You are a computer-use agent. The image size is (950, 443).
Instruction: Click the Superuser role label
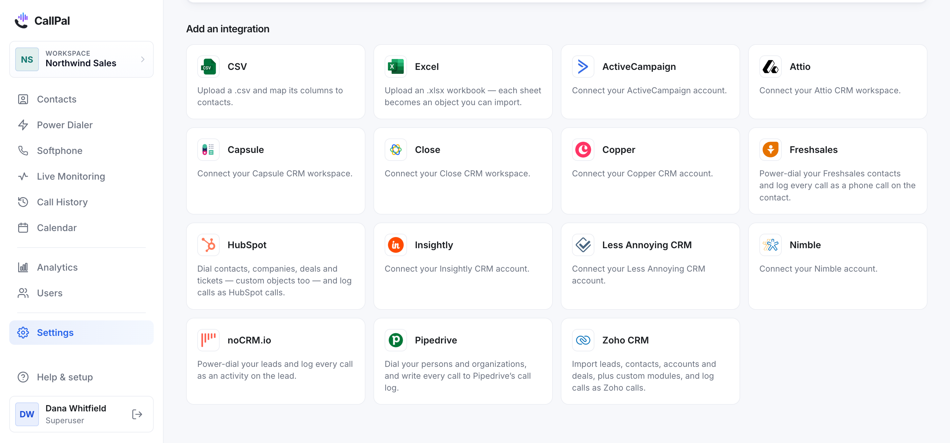pyautogui.click(x=65, y=420)
